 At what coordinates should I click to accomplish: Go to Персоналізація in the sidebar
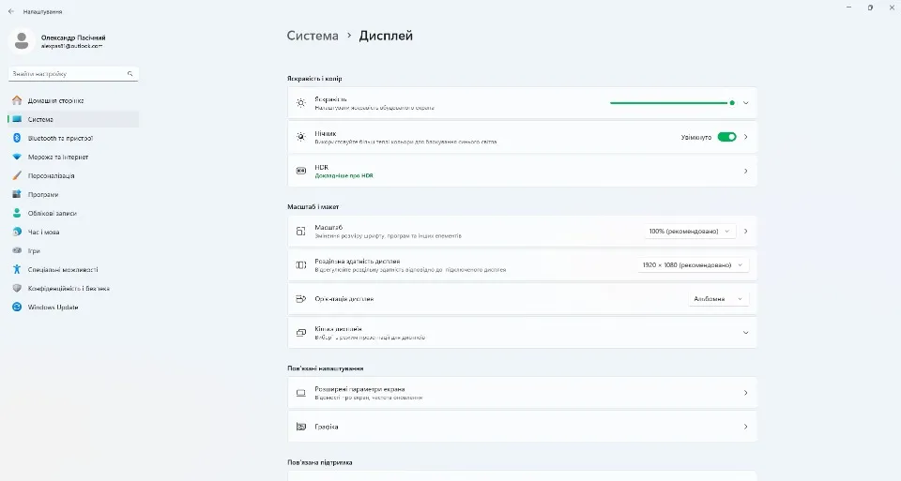(x=52, y=175)
